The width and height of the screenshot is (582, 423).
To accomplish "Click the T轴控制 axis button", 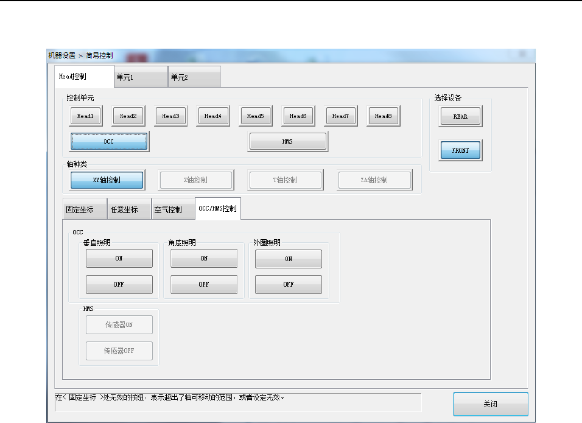I will coord(285,180).
